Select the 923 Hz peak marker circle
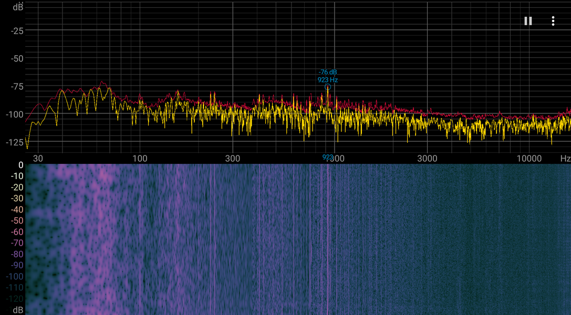 [328, 87]
